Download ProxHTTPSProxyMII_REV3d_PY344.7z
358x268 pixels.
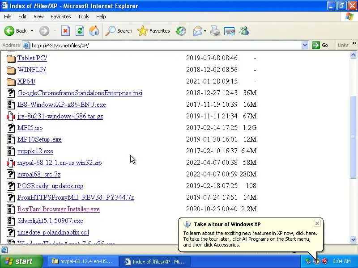coord(76,197)
